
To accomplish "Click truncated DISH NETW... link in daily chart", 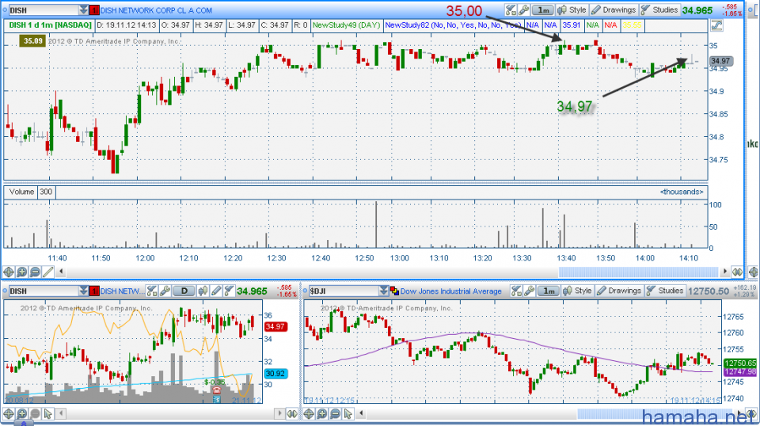I will [122, 291].
